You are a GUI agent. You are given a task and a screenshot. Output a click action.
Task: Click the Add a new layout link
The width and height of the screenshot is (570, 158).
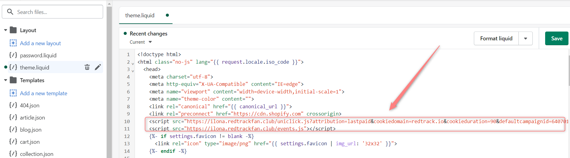40,43
